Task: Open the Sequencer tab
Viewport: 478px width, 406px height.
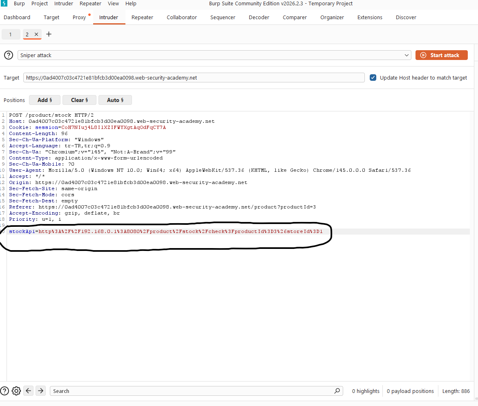Action: (223, 18)
